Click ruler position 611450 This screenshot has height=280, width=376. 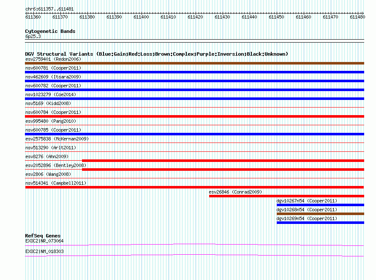(x=276, y=17)
